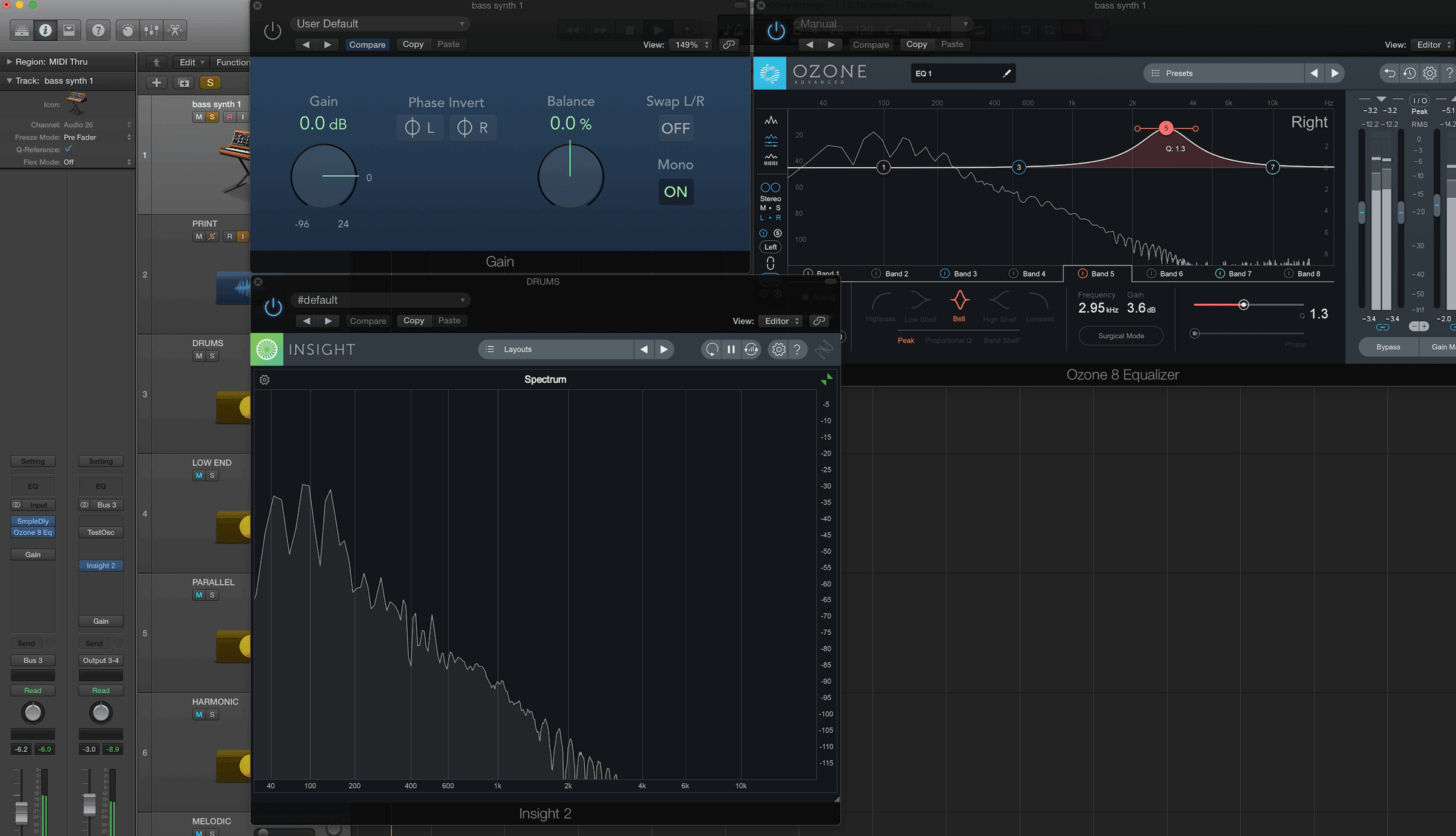Select the Low Shelf filter shape in Ozone
Screen dimensions: 1456x836
[920, 306]
